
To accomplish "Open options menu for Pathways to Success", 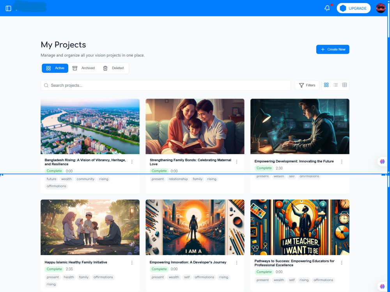I will coord(342,263).
